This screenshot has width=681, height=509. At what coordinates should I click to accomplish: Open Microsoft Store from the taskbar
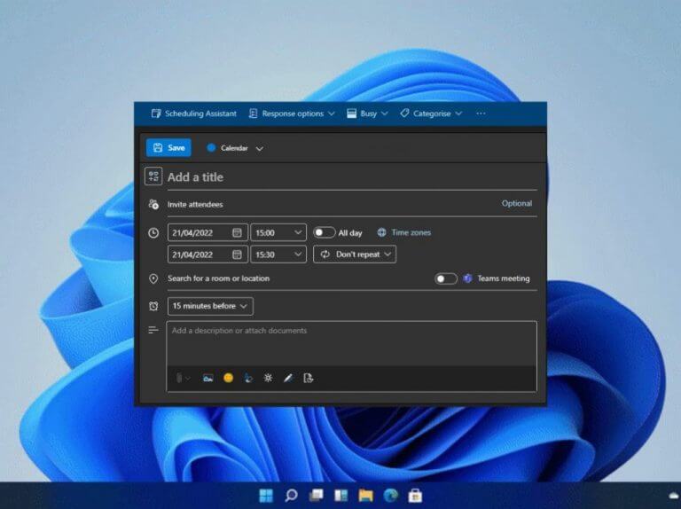click(x=415, y=496)
